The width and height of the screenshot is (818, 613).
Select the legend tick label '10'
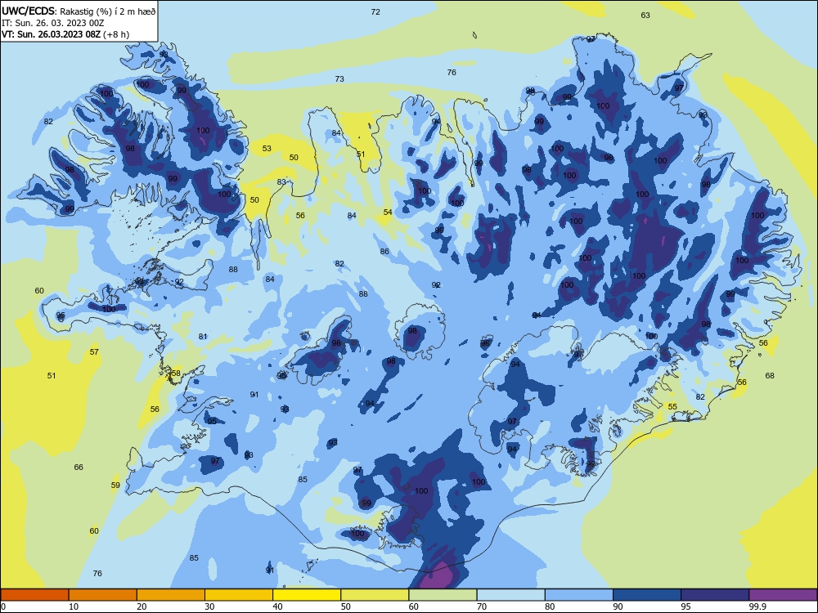coord(74,606)
